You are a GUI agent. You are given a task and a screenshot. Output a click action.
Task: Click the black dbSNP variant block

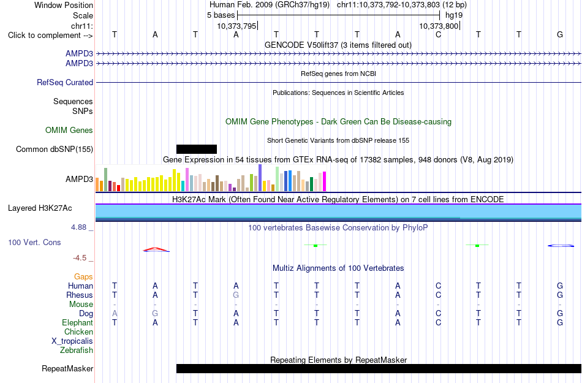click(197, 149)
